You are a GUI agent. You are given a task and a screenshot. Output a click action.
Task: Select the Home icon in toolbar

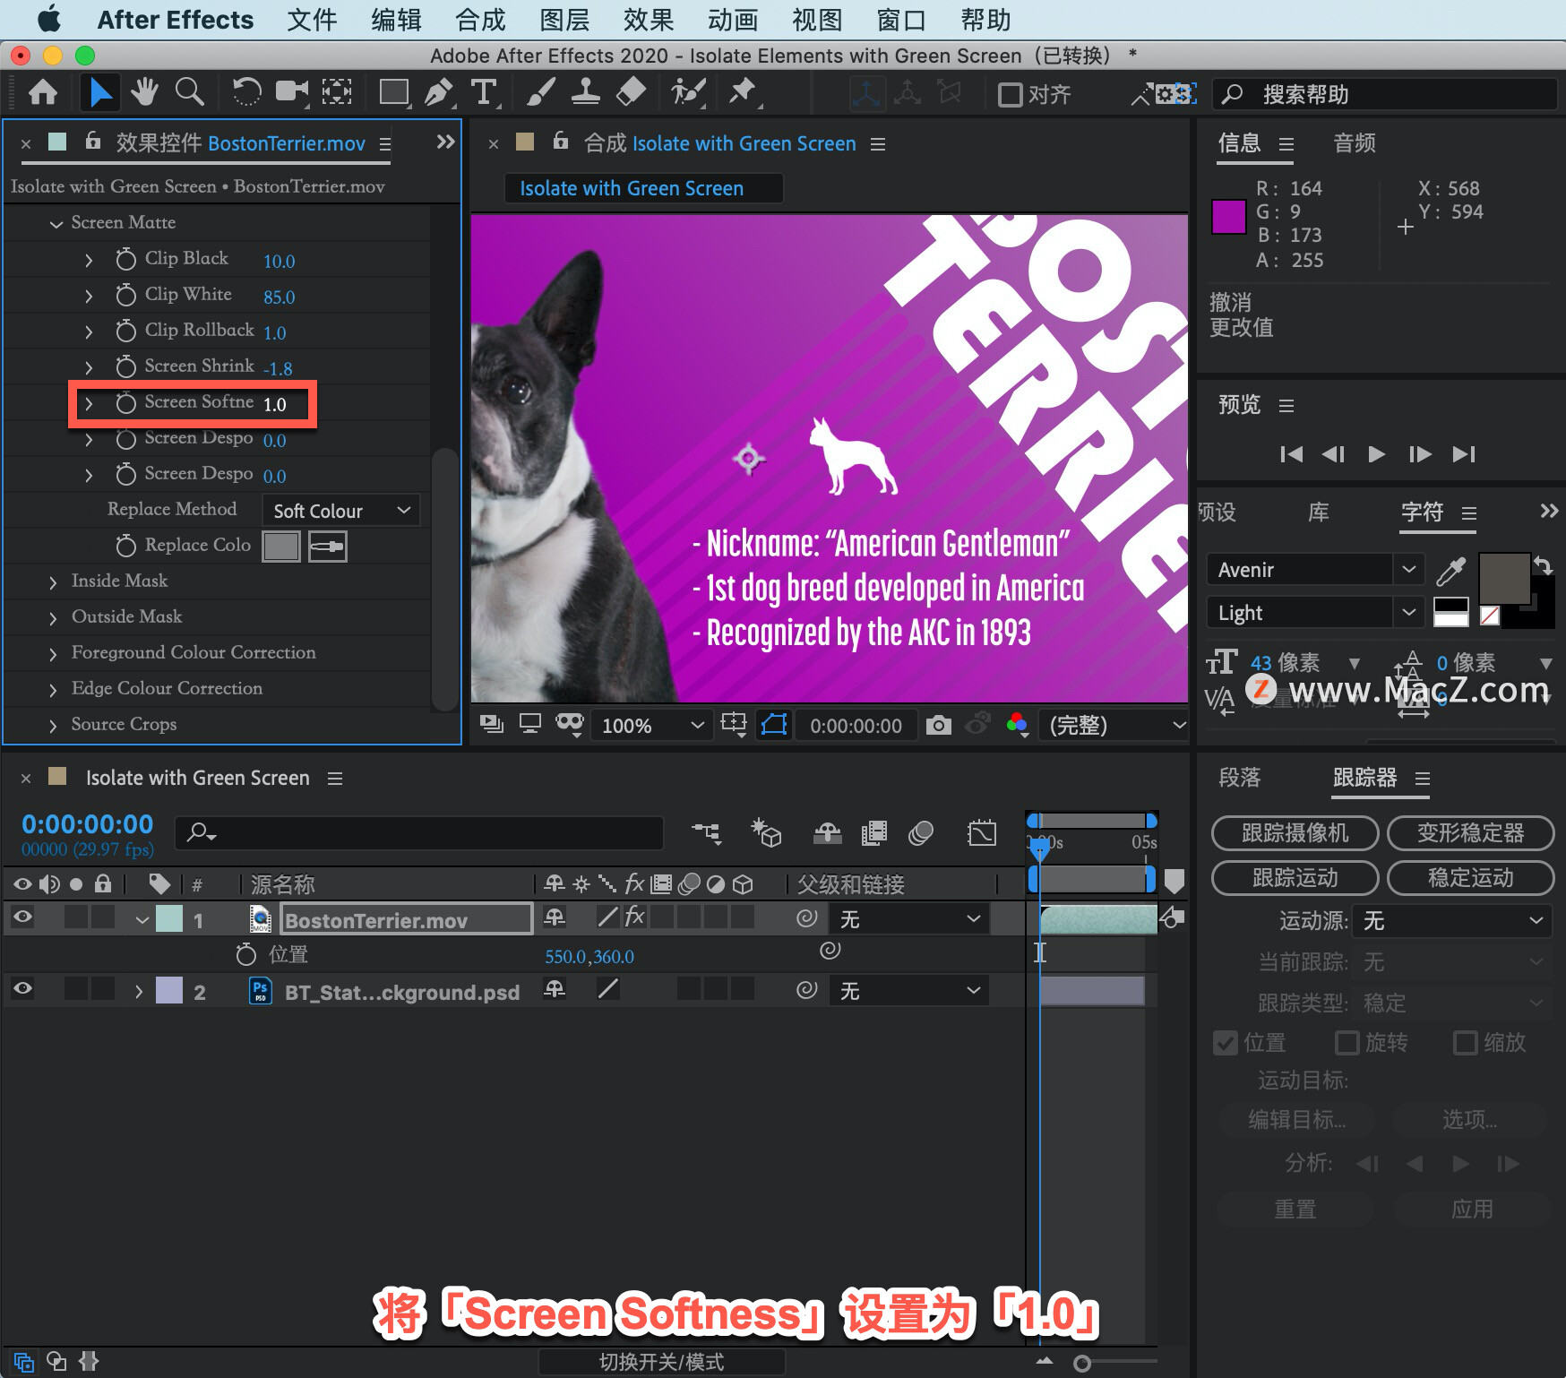pos(43,92)
